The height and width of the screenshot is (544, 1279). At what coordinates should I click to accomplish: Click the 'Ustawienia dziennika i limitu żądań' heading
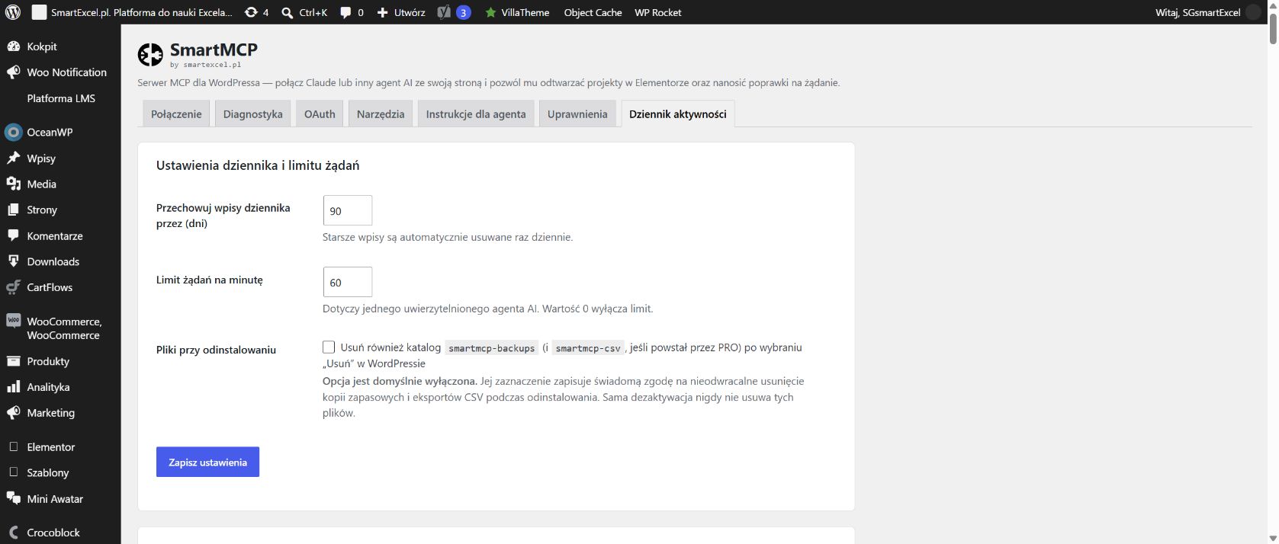(x=258, y=165)
